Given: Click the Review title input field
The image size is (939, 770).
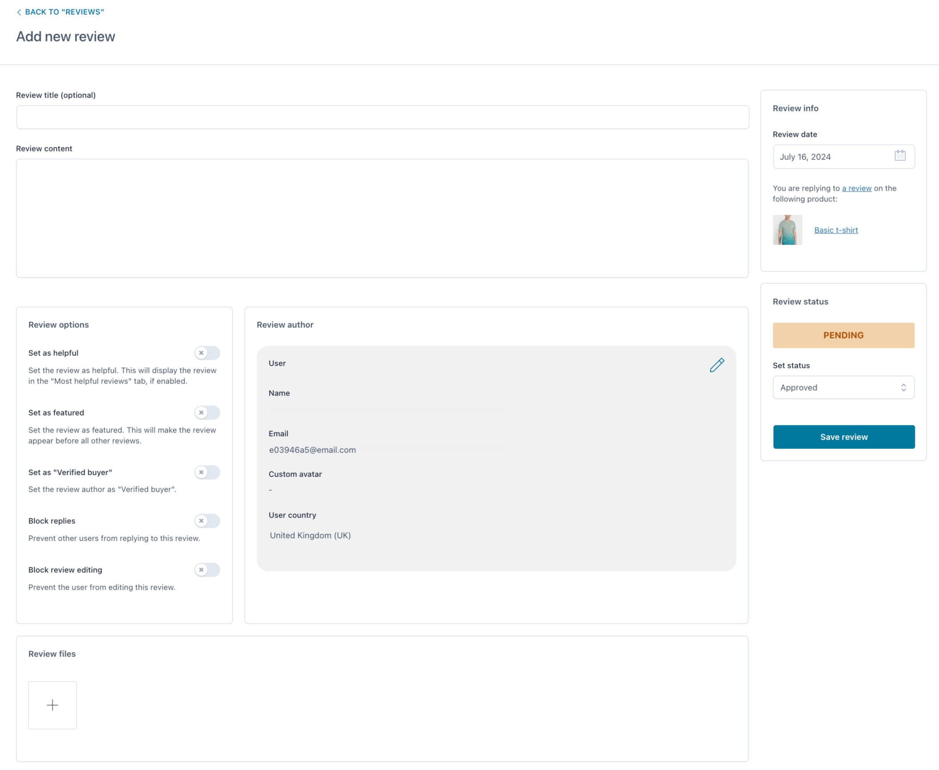Looking at the screenshot, I should pos(383,117).
